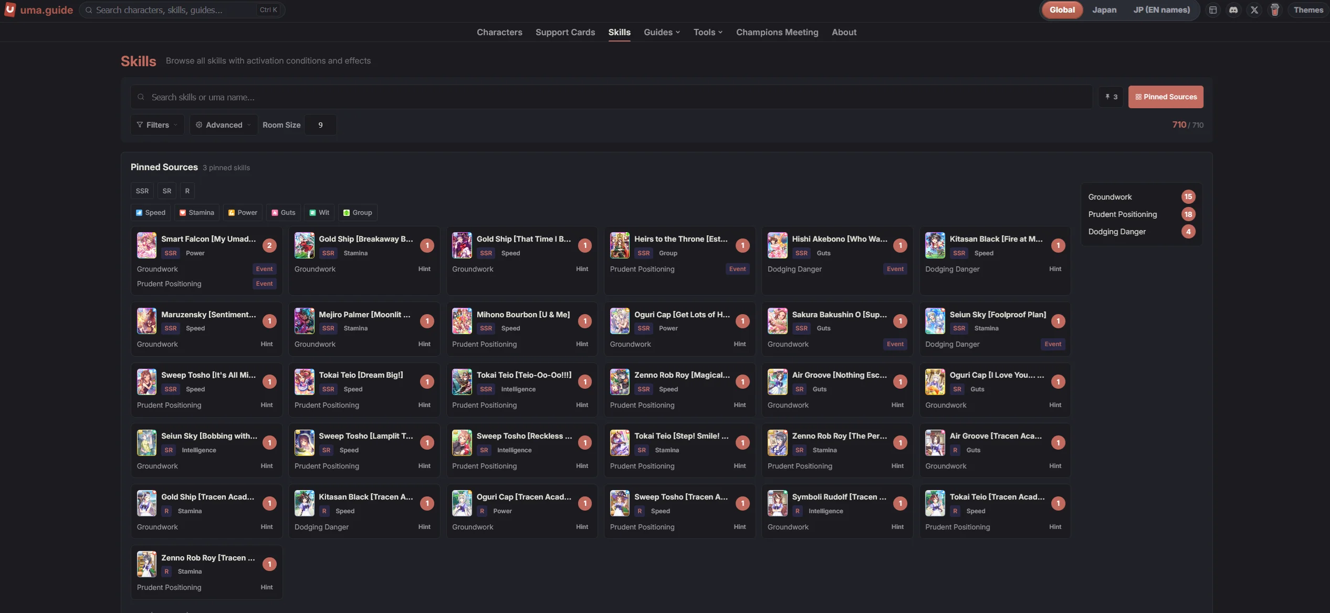Select Dodging Danger in pinned skills list
This screenshot has height=613, width=1330.
tap(1141, 232)
